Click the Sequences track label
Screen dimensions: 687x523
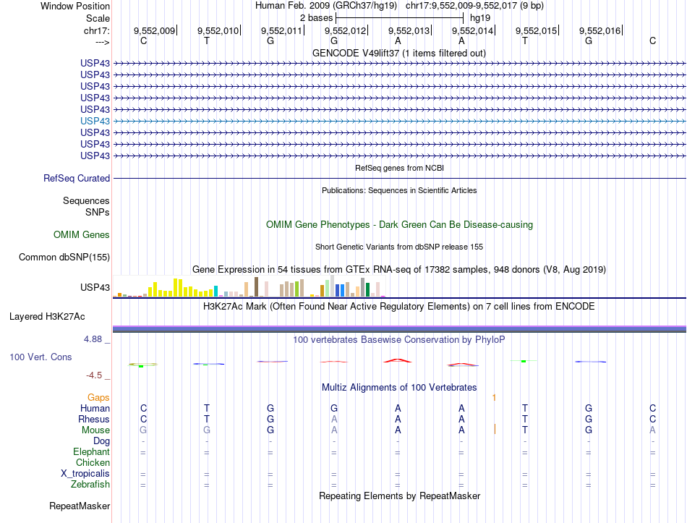[x=86, y=201]
